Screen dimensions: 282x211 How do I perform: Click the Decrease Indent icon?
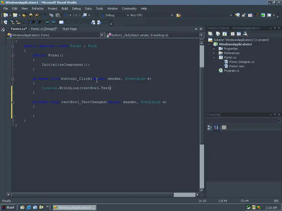coord(33,22)
